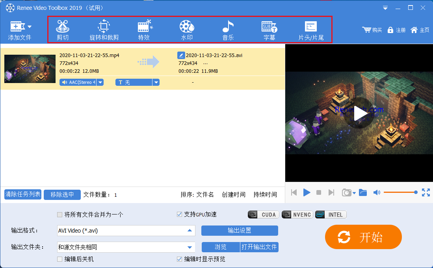Image resolution: width=433 pixels, height=268 pixels.
Task: Click the title bar dropdown menu icon
Action: point(385,8)
